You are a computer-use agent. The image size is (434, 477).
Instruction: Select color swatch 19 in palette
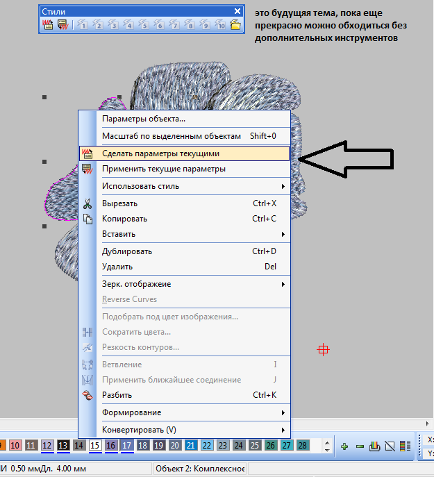point(158,446)
